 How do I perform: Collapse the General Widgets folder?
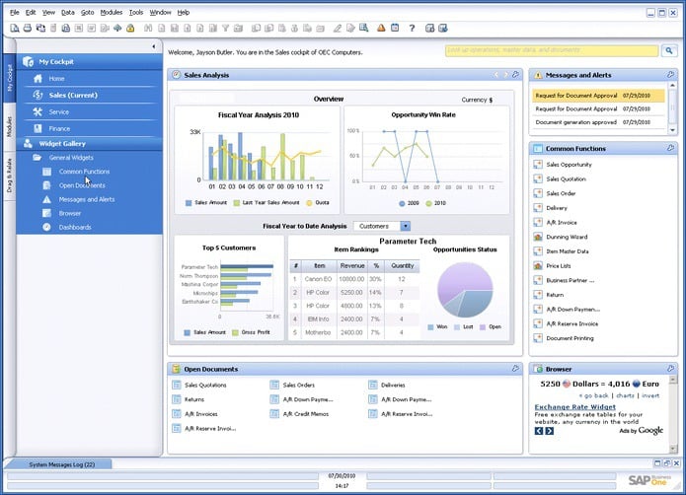38,158
